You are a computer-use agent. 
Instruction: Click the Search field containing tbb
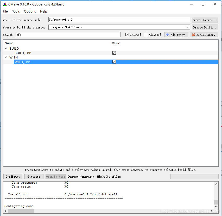[x=68, y=35]
